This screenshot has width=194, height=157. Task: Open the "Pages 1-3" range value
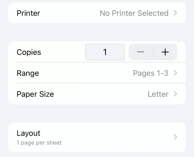point(151,73)
